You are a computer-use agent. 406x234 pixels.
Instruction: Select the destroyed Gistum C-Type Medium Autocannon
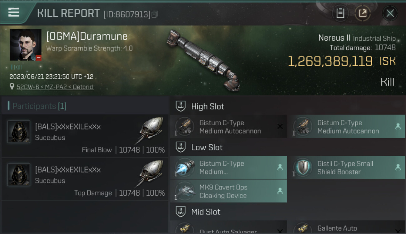coord(229,127)
